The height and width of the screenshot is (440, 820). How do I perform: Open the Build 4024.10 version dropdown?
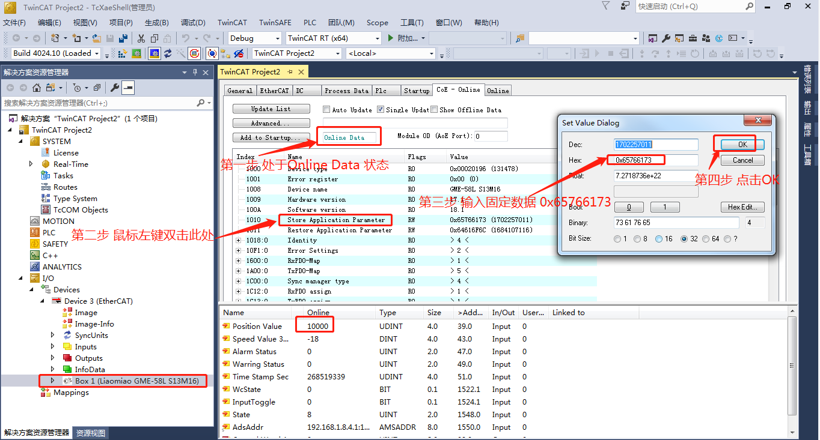(97, 53)
